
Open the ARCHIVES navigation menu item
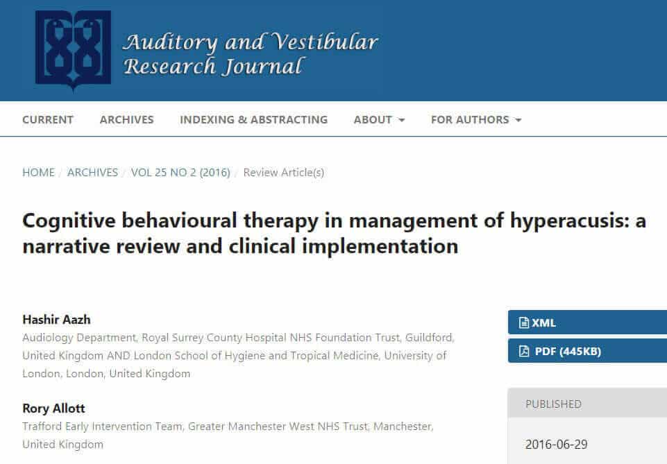point(126,119)
